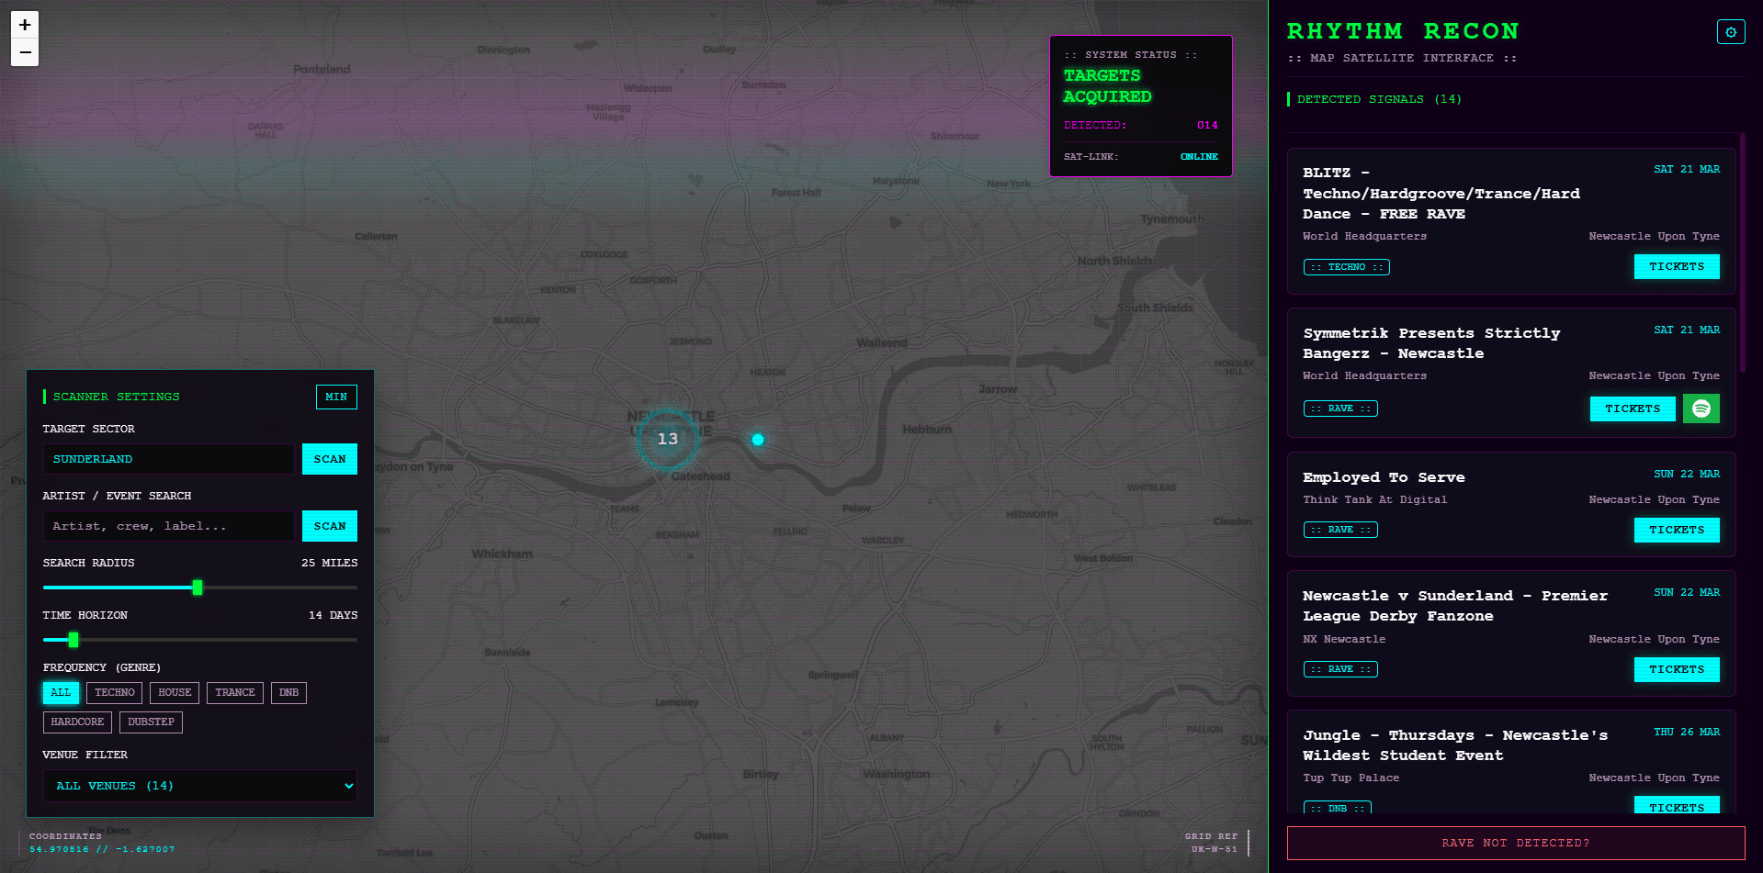This screenshot has height=873, width=1763.
Task: Toggle the TECHNO genre filter
Action: pyautogui.click(x=115, y=693)
